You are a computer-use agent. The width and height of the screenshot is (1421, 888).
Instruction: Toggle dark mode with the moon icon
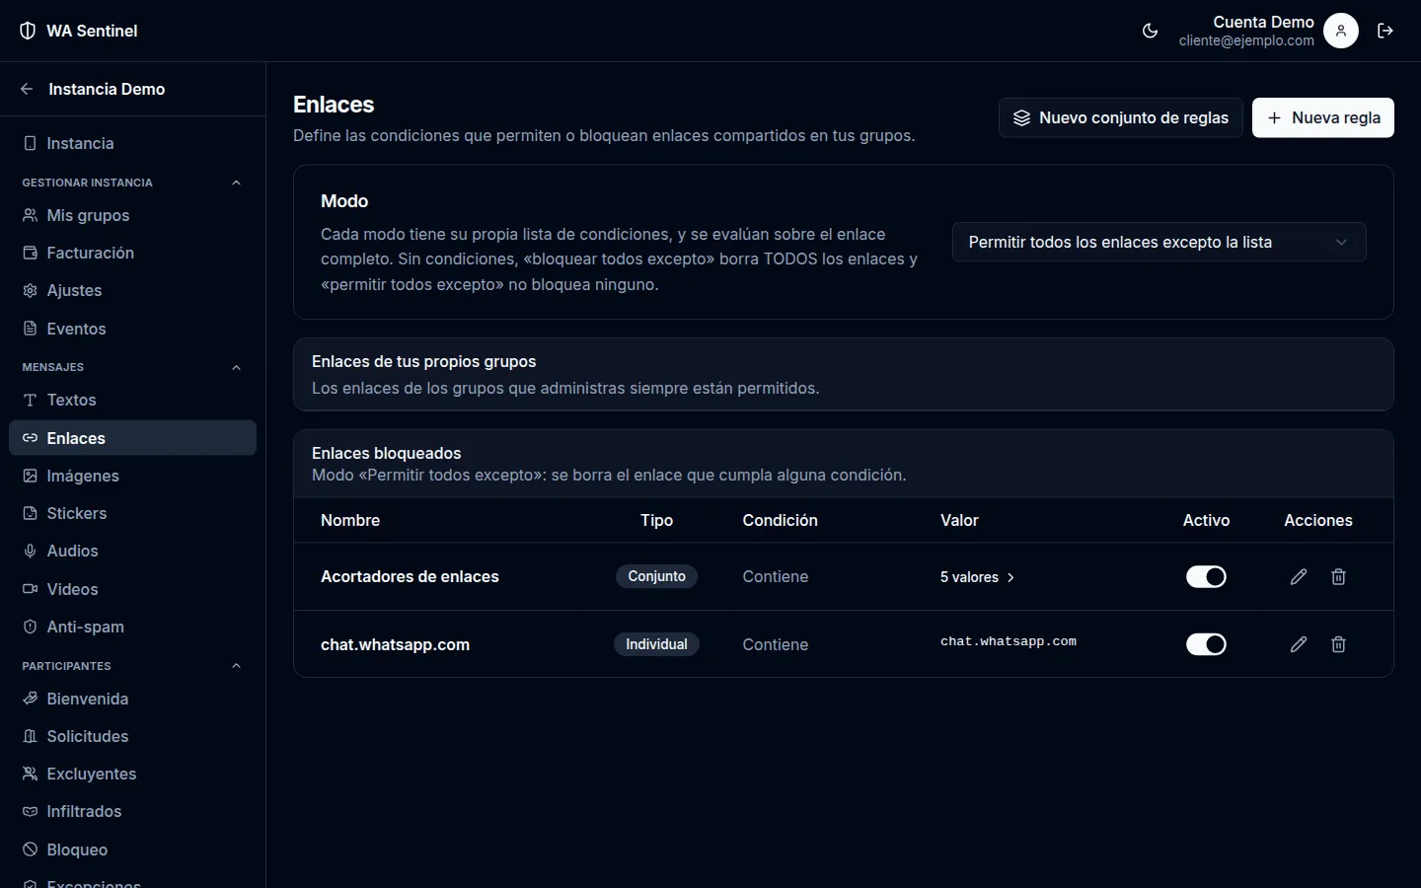point(1150,31)
